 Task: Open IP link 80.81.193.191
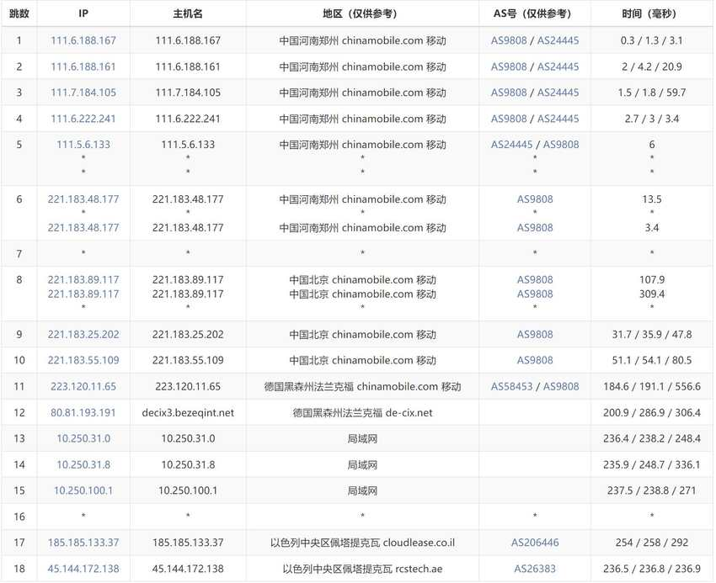83,413
